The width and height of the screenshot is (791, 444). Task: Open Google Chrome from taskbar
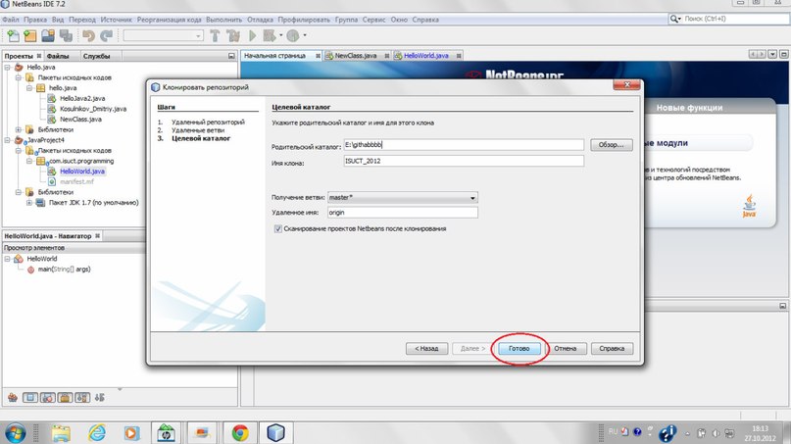coord(240,433)
